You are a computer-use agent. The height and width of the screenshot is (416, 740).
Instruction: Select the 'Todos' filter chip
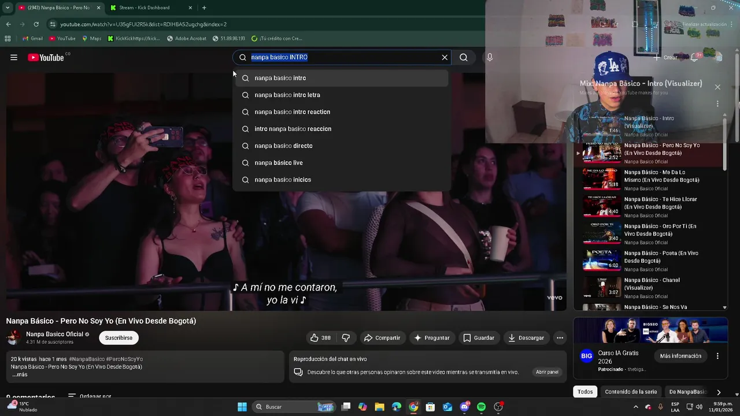585,392
